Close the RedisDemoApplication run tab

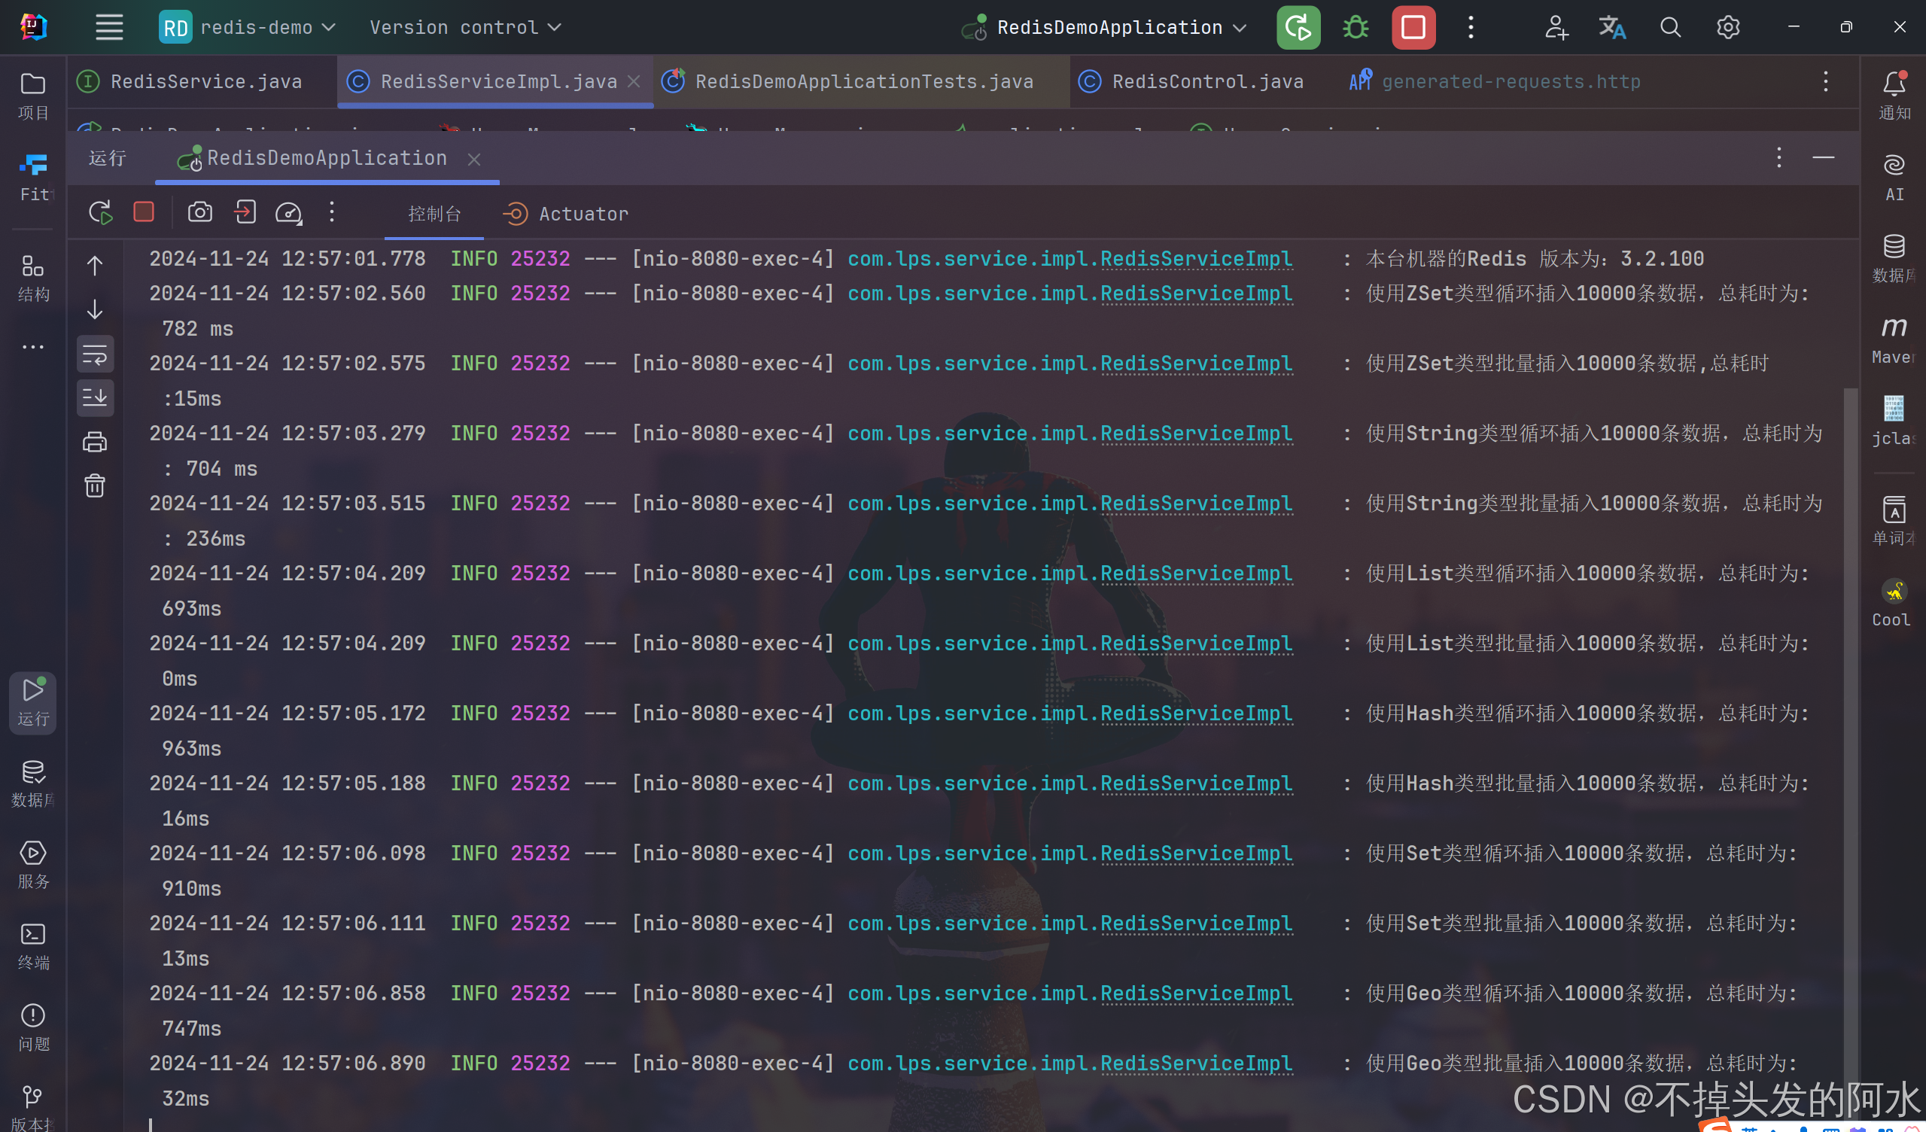pos(474,159)
